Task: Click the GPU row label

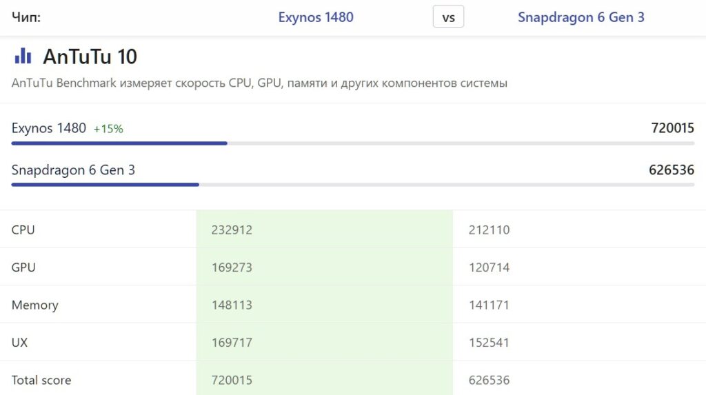Action: [23, 267]
